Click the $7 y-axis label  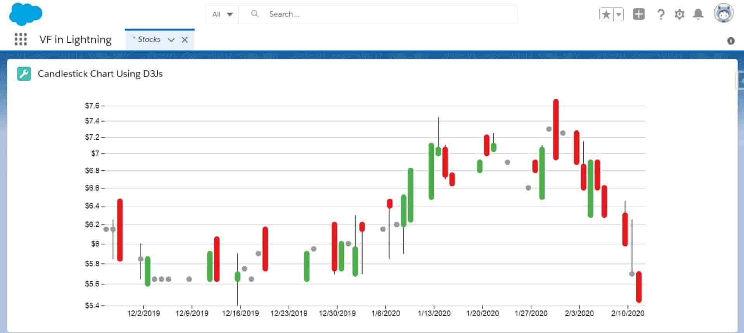[95, 153]
